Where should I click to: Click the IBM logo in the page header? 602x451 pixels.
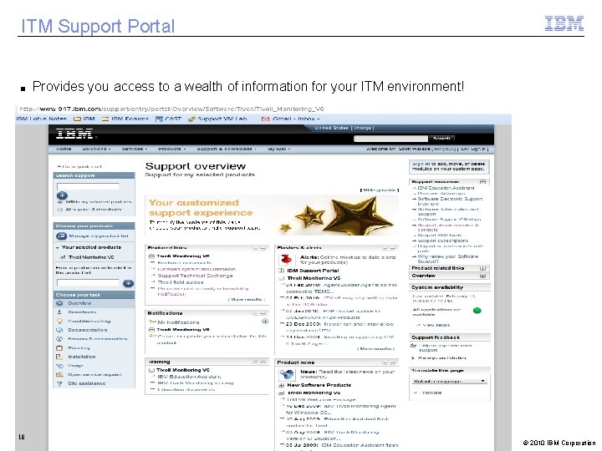click(x=74, y=134)
